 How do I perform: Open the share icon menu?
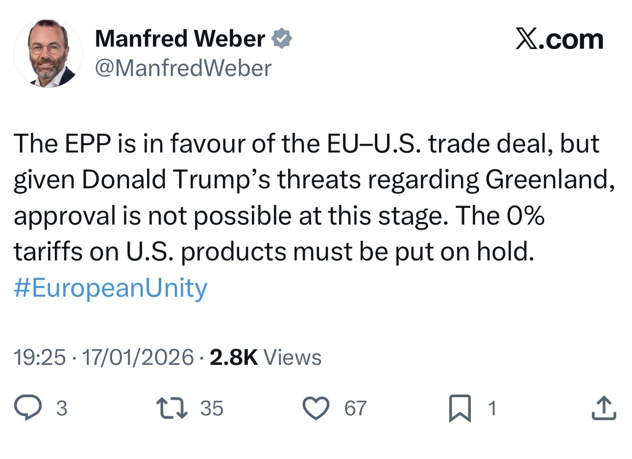[603, 408]
